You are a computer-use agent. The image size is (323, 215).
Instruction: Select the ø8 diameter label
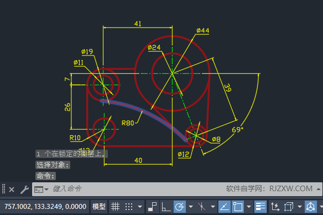coord(216,139)
